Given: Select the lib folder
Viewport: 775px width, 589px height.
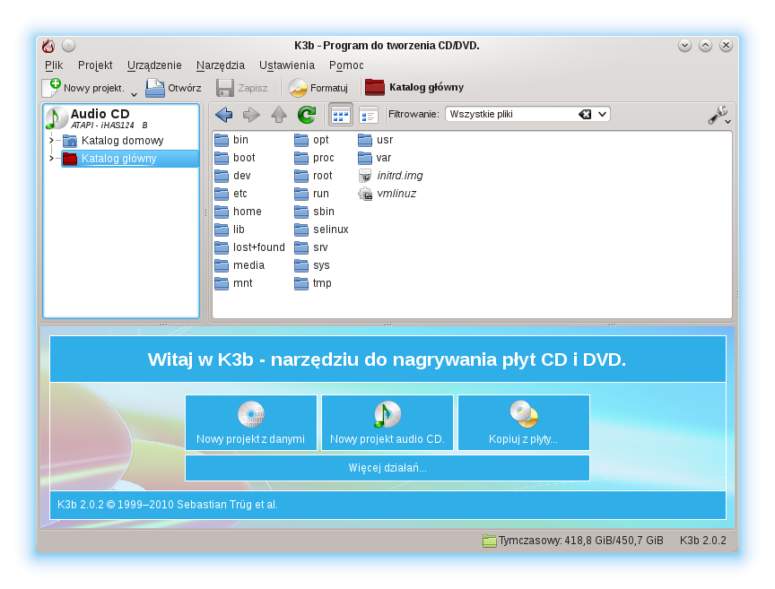Looking at the screenshot, I should point(230,230).
